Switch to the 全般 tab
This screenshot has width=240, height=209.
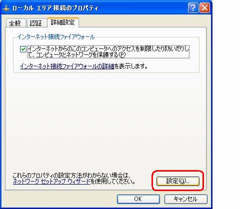pos(15,23)
